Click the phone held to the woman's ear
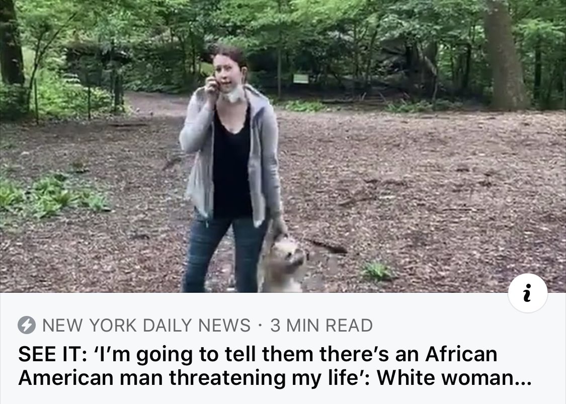The width and height of the screenshot is (566, 404). tap(216, 83)
